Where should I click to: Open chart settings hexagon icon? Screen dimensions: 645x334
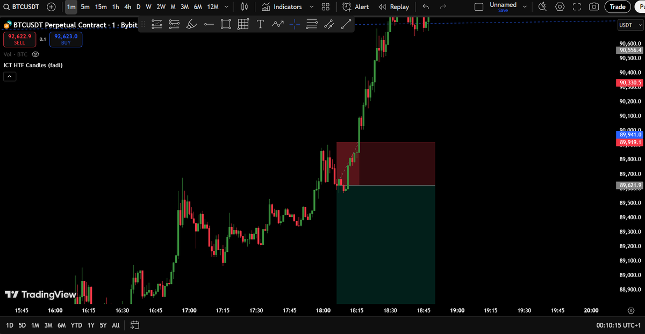(560, 7)
